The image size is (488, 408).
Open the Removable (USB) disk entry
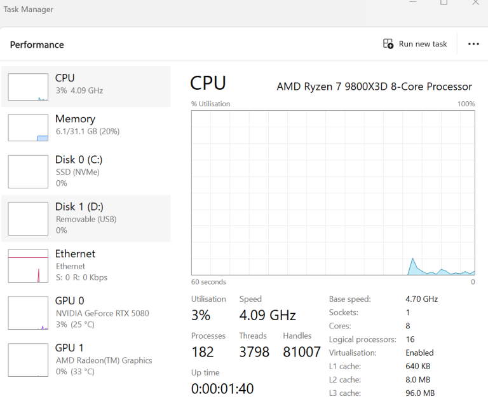(x=86, y=219)
